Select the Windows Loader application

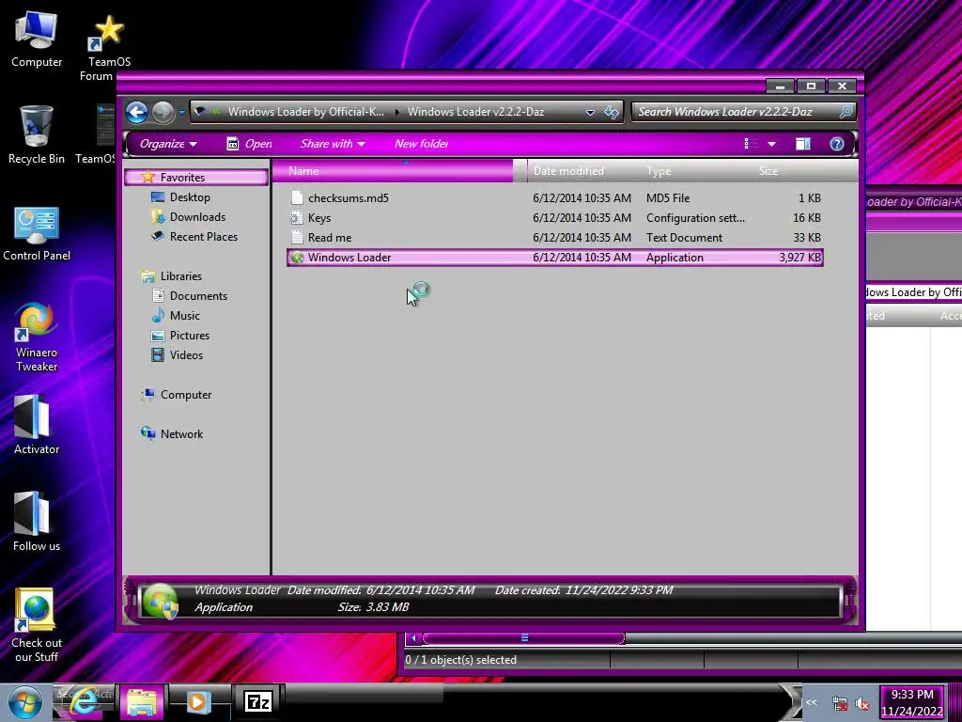(554, 258)
